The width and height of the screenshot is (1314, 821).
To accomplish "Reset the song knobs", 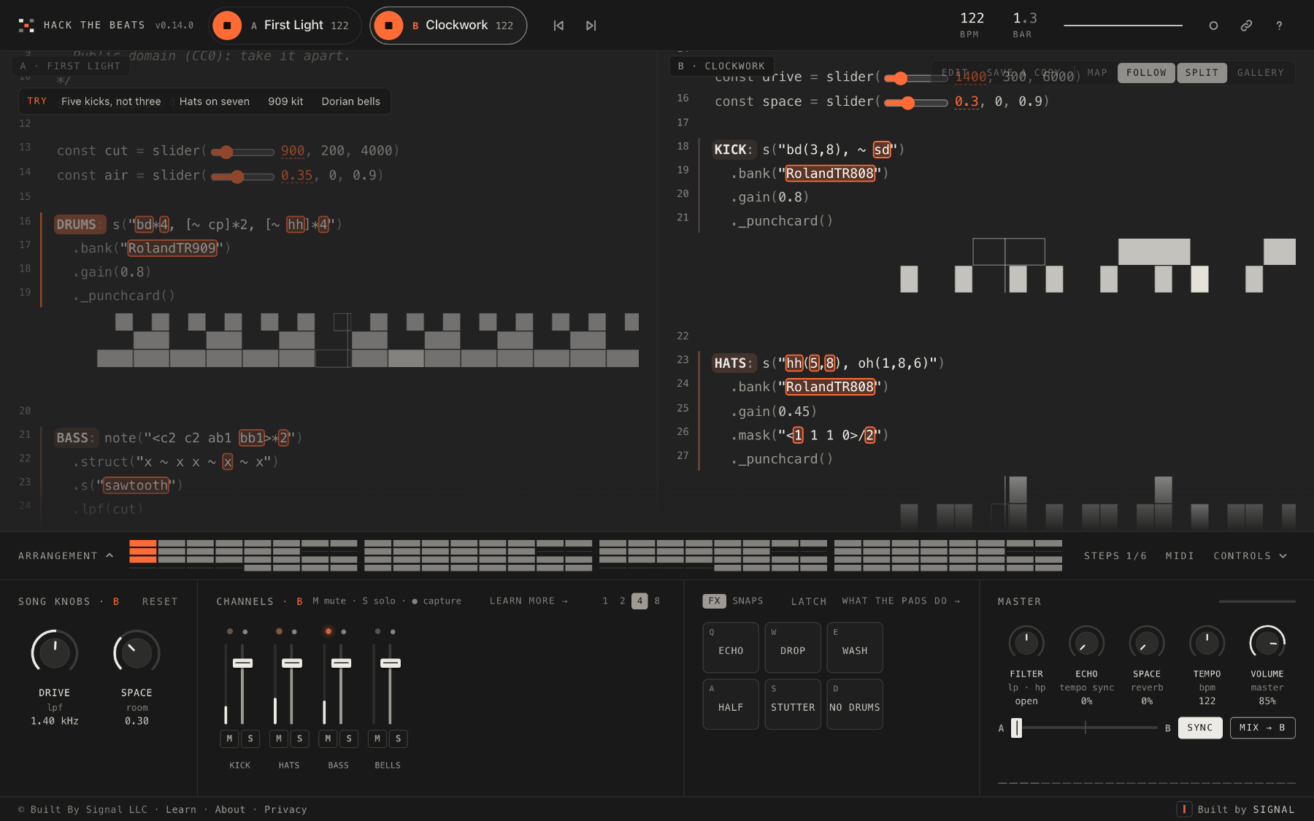I will 160,601.
